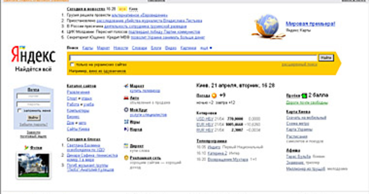Image resolution: width=369 pixels, height=194 pixels.
Task: Click the green traffic indicator icon
Action: tap(304, 95)
